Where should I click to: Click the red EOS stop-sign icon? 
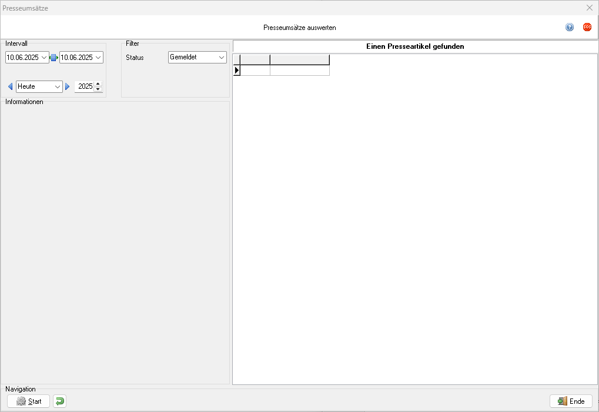point(587,27)
